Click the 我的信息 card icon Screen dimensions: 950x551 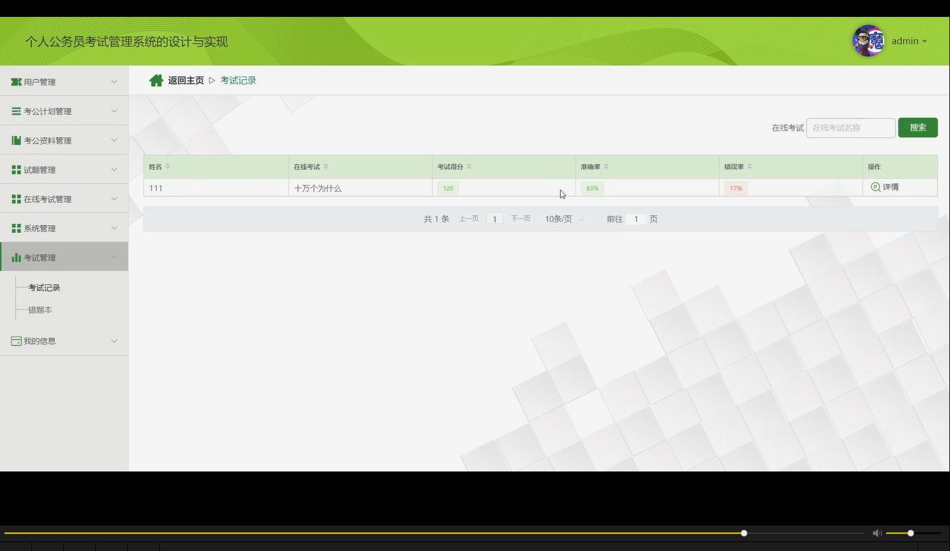(16, 341)
